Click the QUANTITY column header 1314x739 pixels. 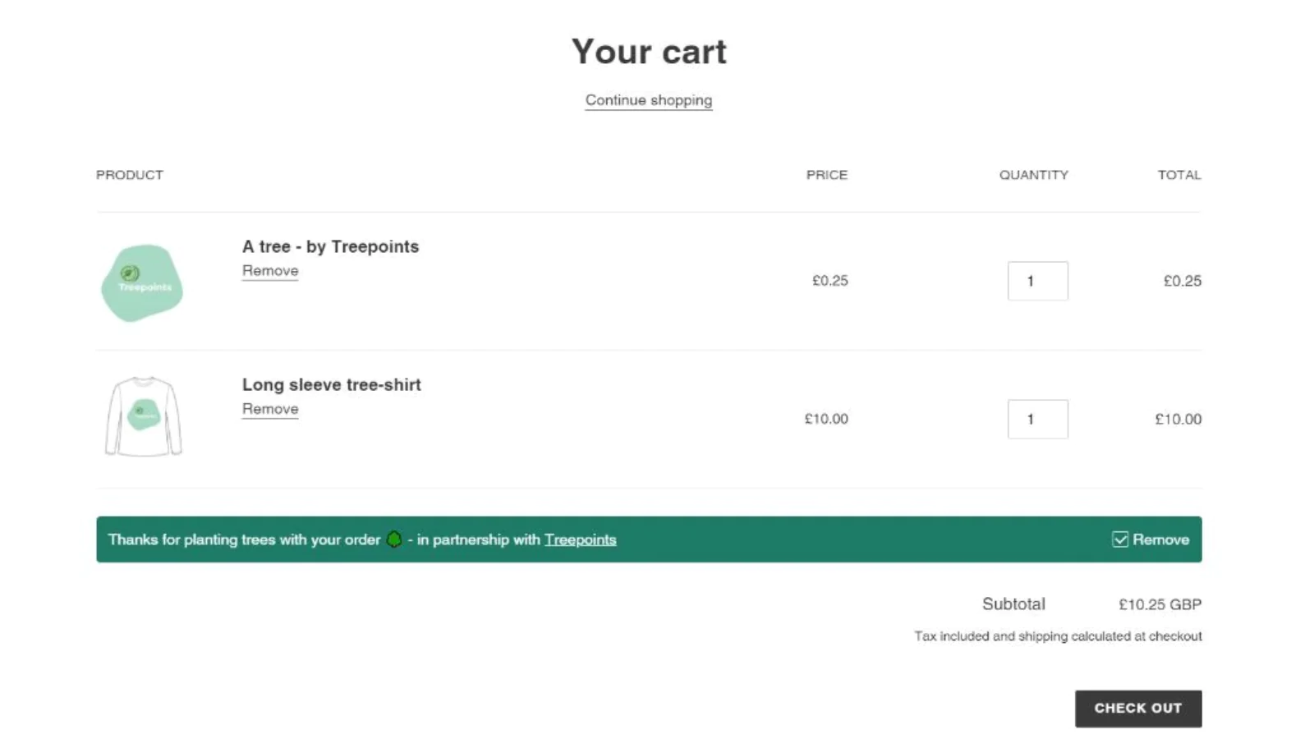point(1033,175)
